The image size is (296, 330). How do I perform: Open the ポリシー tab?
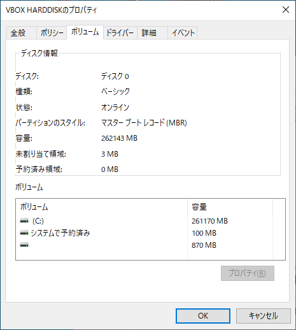52,32
